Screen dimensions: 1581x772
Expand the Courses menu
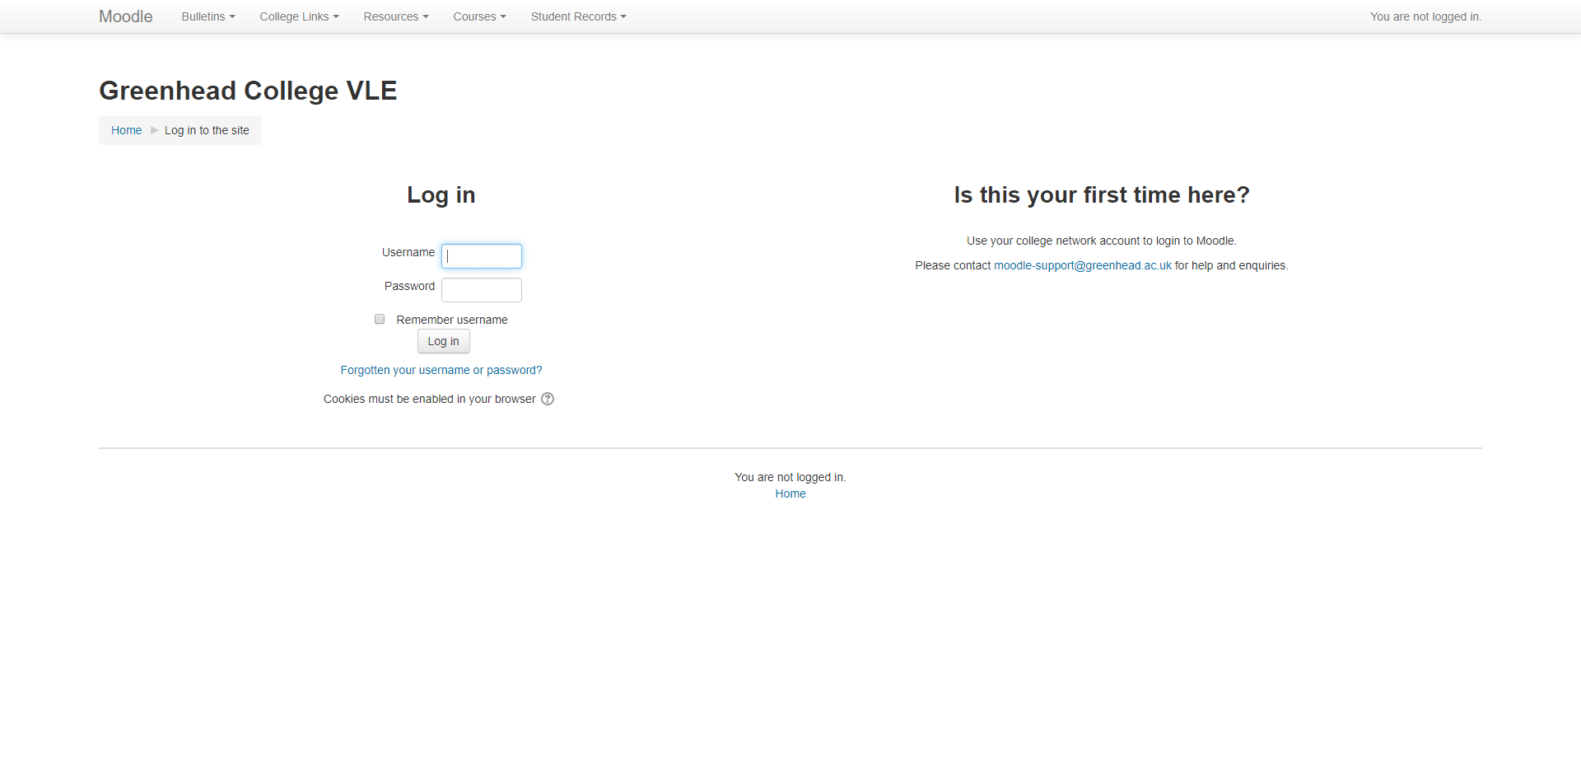point(479,16)
